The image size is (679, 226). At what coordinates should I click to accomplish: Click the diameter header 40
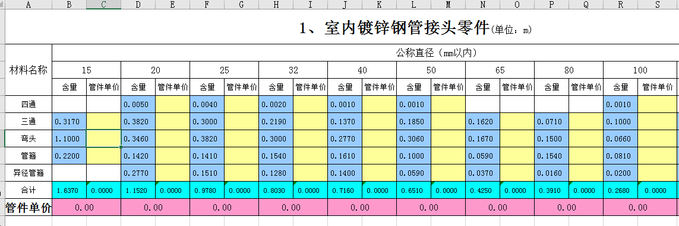[x=362, y=70]
